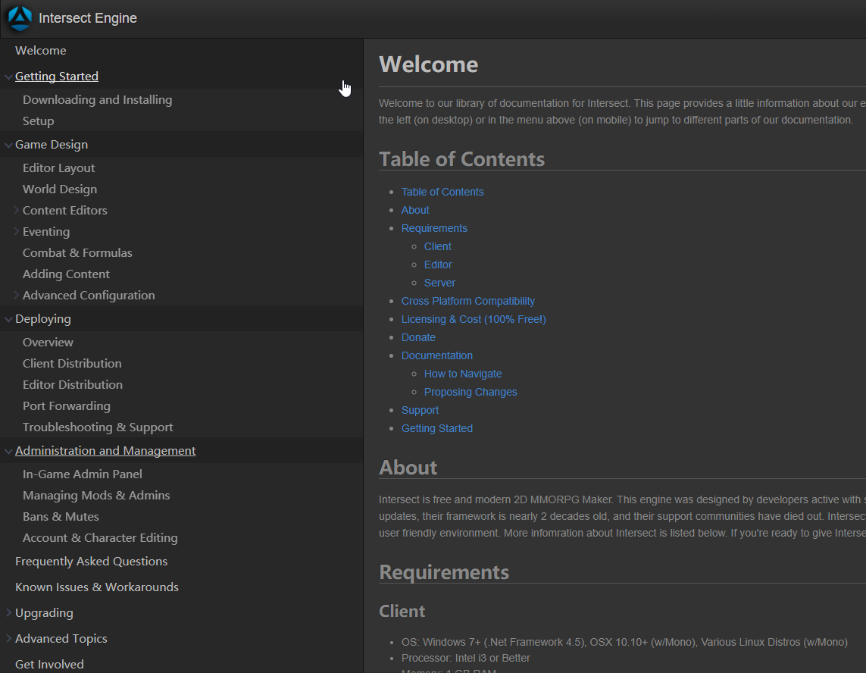The image size is (866, 673).
Task: Open Frequently Asked Questions page
Action: click(91, 561)
